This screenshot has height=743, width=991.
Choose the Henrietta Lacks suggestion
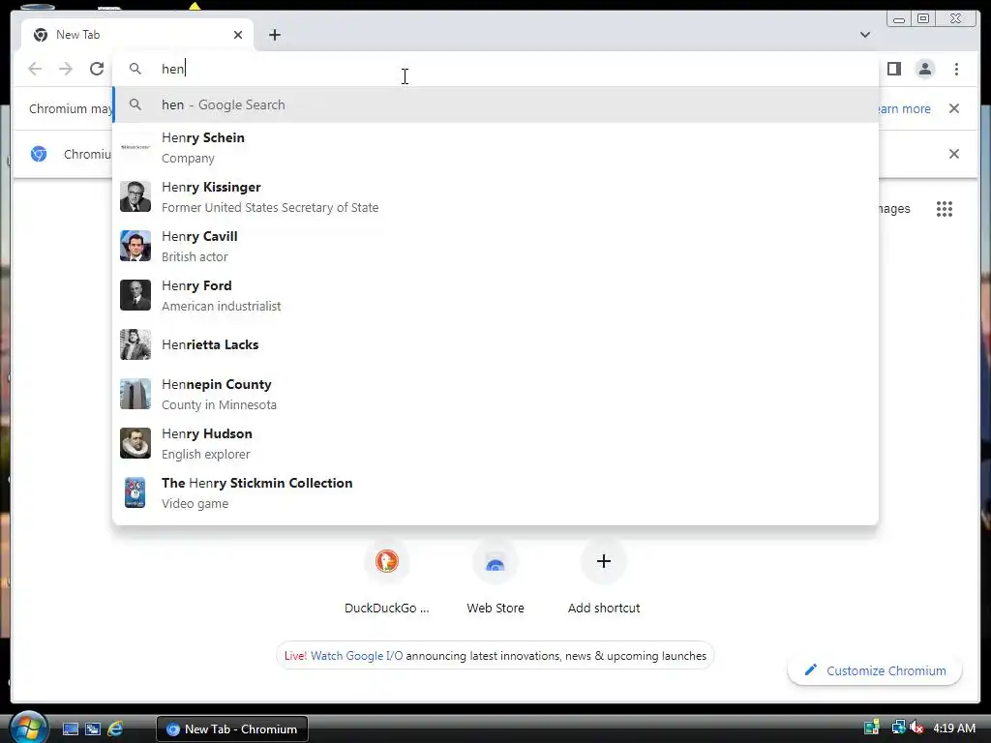pyautogui.click(x=495, y=344)
